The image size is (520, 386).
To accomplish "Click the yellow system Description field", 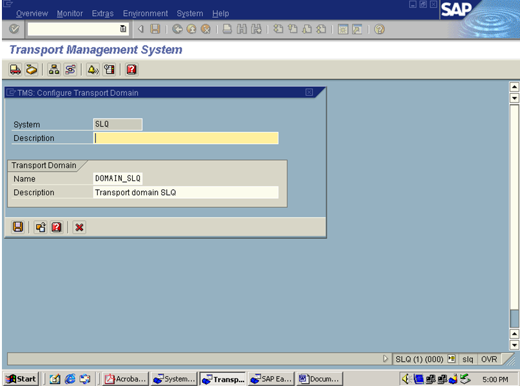I will (x=186, y=138).
